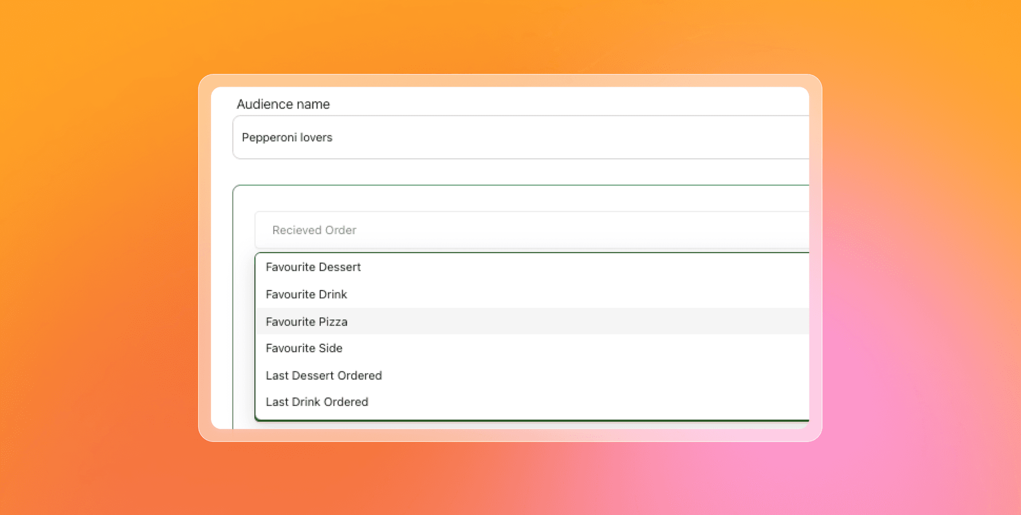
Task: Choose Last Dessert Ordered option
Action: [x=323, y=375]
